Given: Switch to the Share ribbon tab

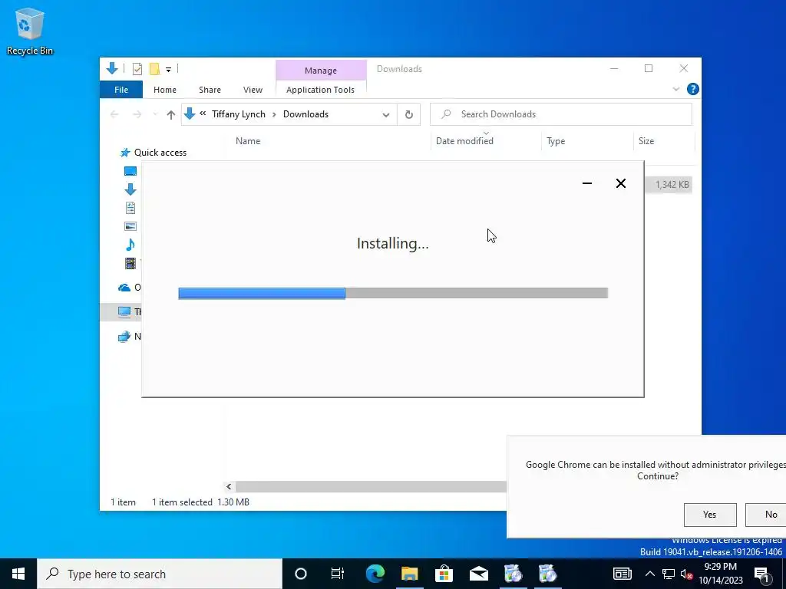Looking at the screenshot, I should [x=210, y=90].
